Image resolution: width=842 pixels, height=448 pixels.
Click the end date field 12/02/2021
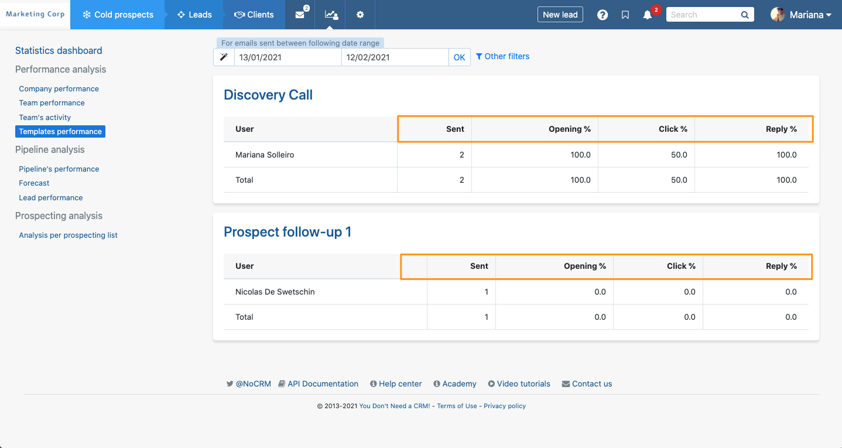[x=395, y=57]
